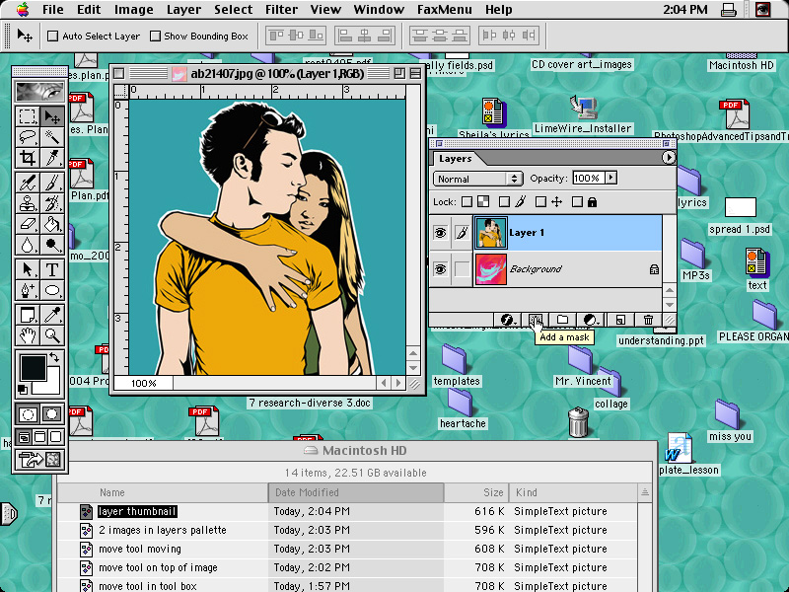The height and width of the screenshot is (592, 789).
Task: Select the Pen tool
Action: point(28,290)
